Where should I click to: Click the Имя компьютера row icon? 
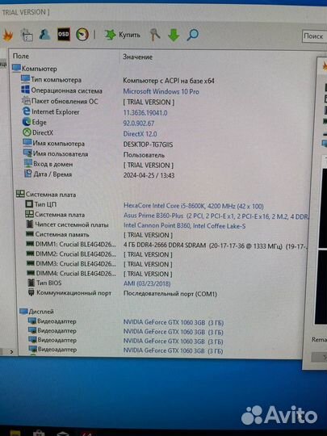click(x=27, y=143)
